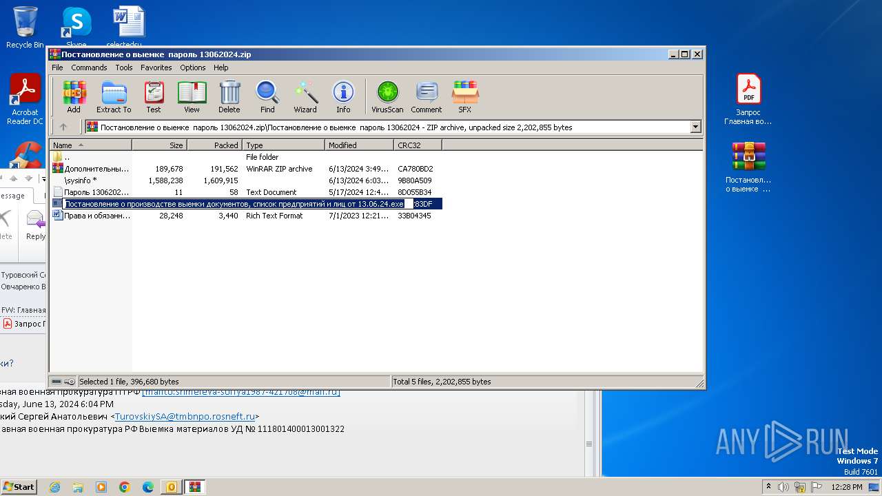Go up one folder level arrow
Viewport: 882px width, 496px height.
tap(63, 127)
